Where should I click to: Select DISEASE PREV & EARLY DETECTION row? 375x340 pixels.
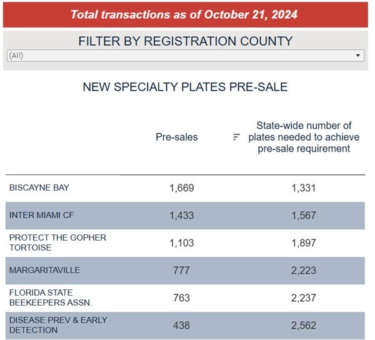click(x=58, y=325)
